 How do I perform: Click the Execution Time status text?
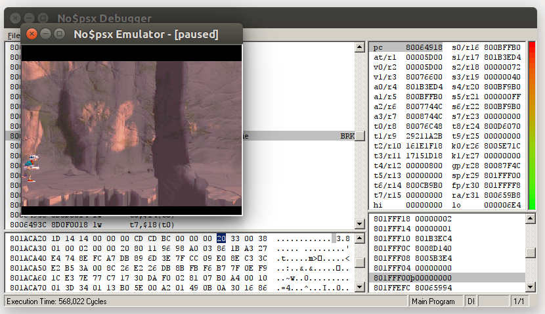click(56, 302)
